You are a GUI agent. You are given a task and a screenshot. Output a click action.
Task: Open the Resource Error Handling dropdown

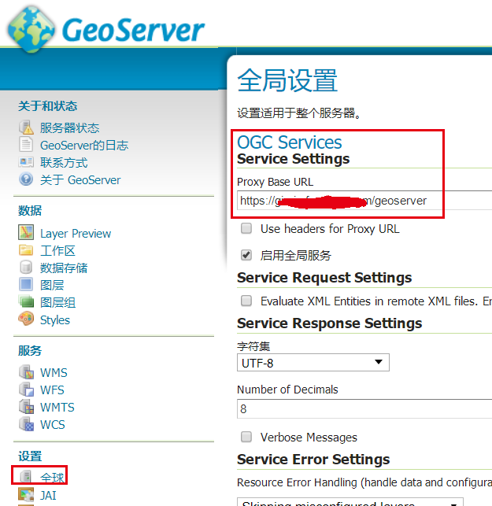[350, 502]
